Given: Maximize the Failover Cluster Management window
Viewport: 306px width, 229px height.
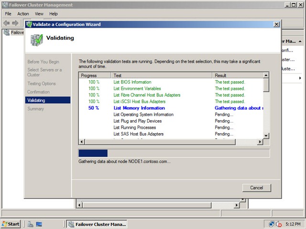Looking at the screenshot, I should click(293, 5).
